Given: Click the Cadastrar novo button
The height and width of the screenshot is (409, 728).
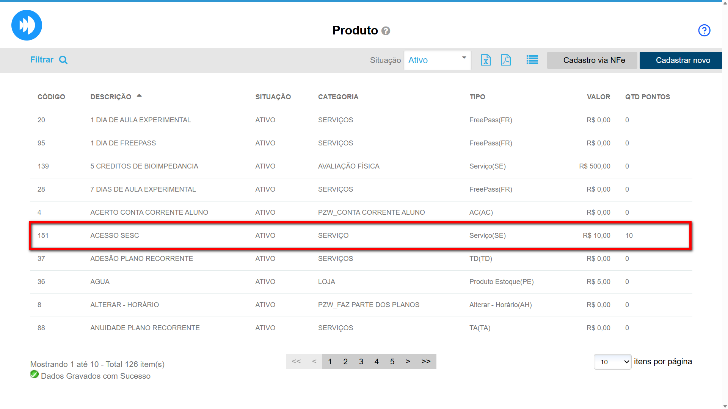Looking at the screenshot, I should [682, 60].
